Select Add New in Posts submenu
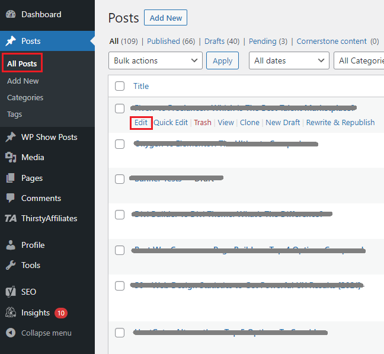The height and width of the screenshot is (354, 384). pos(23,81)
